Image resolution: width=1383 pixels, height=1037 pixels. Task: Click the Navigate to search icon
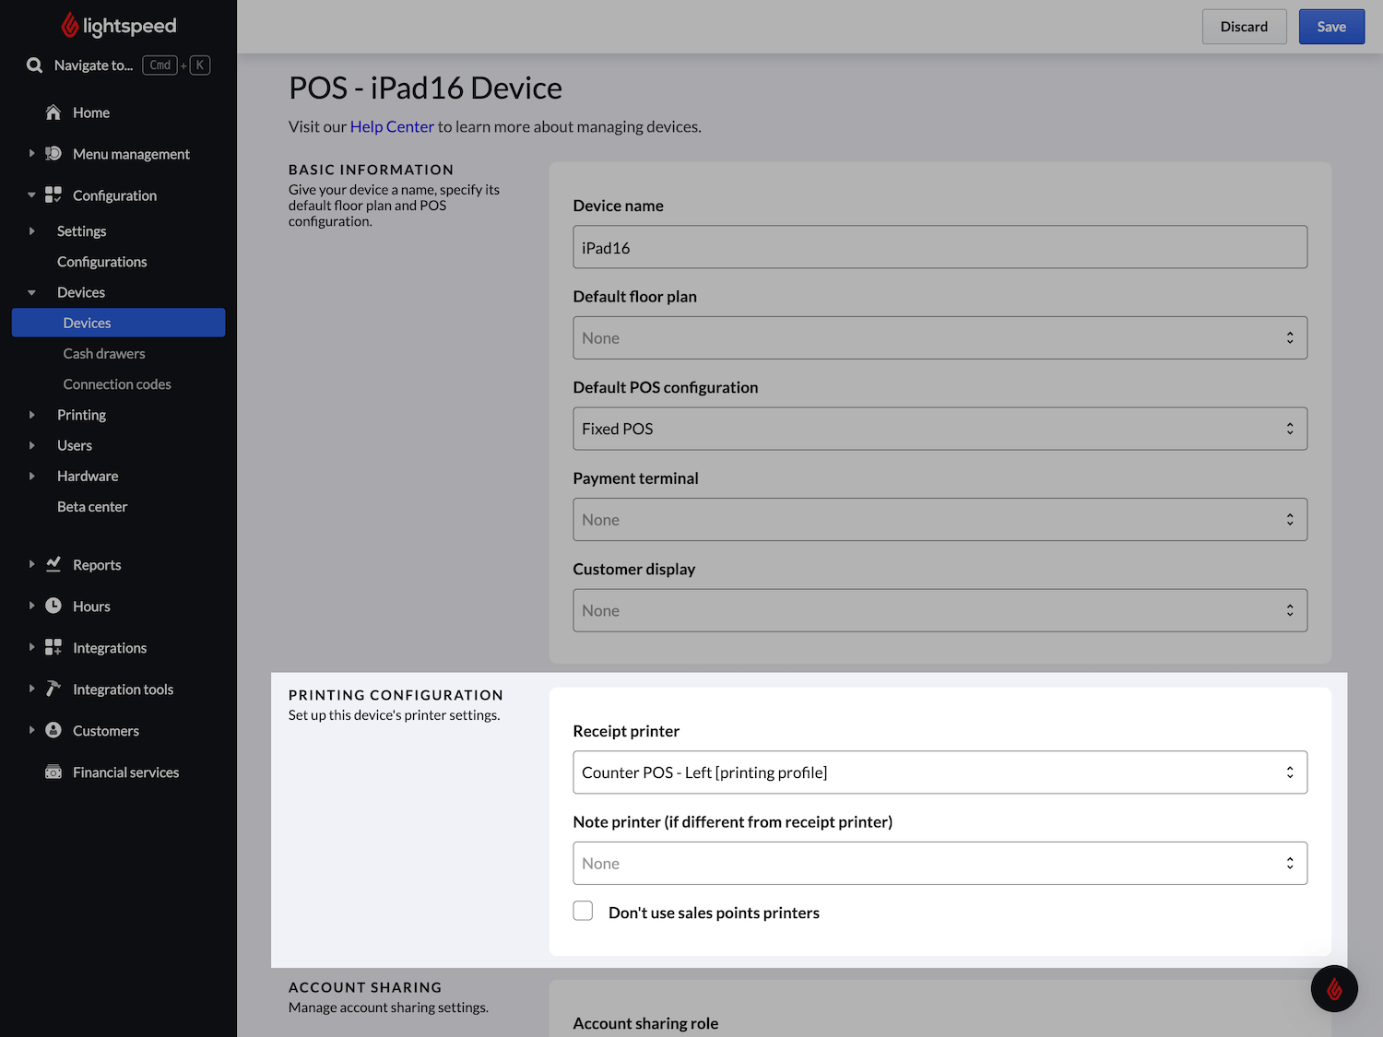pos(35,65)
